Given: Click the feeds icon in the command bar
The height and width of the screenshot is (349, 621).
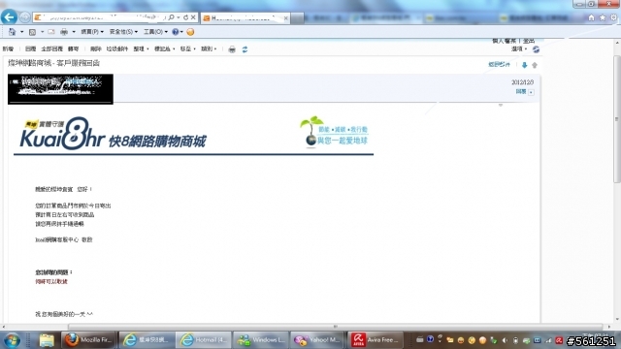Looking at the screenshot, I should click(x=32, y=32).
